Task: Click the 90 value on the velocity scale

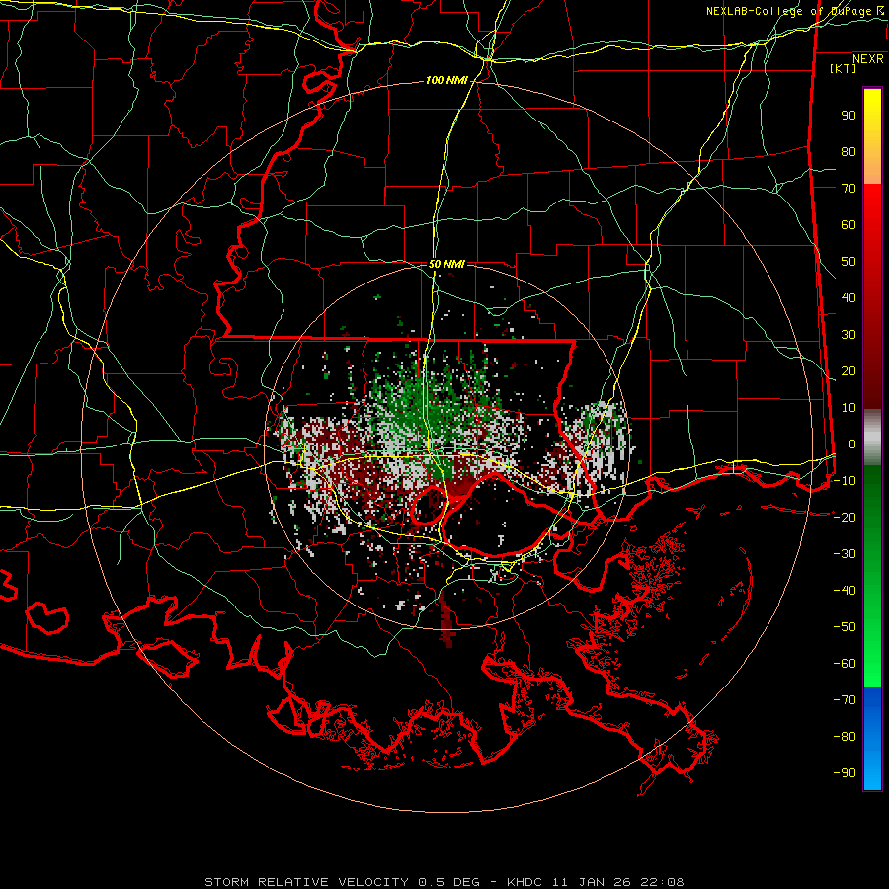Action: click(x=849, y=116)
